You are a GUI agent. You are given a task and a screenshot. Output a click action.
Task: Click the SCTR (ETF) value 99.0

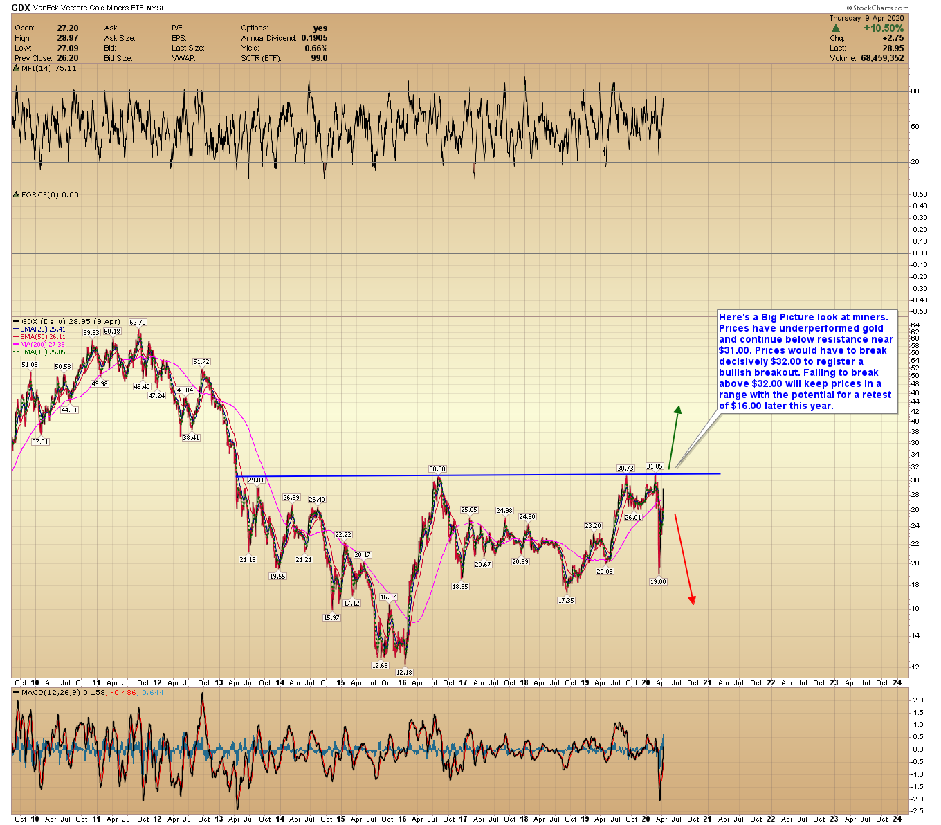(319, 58)
